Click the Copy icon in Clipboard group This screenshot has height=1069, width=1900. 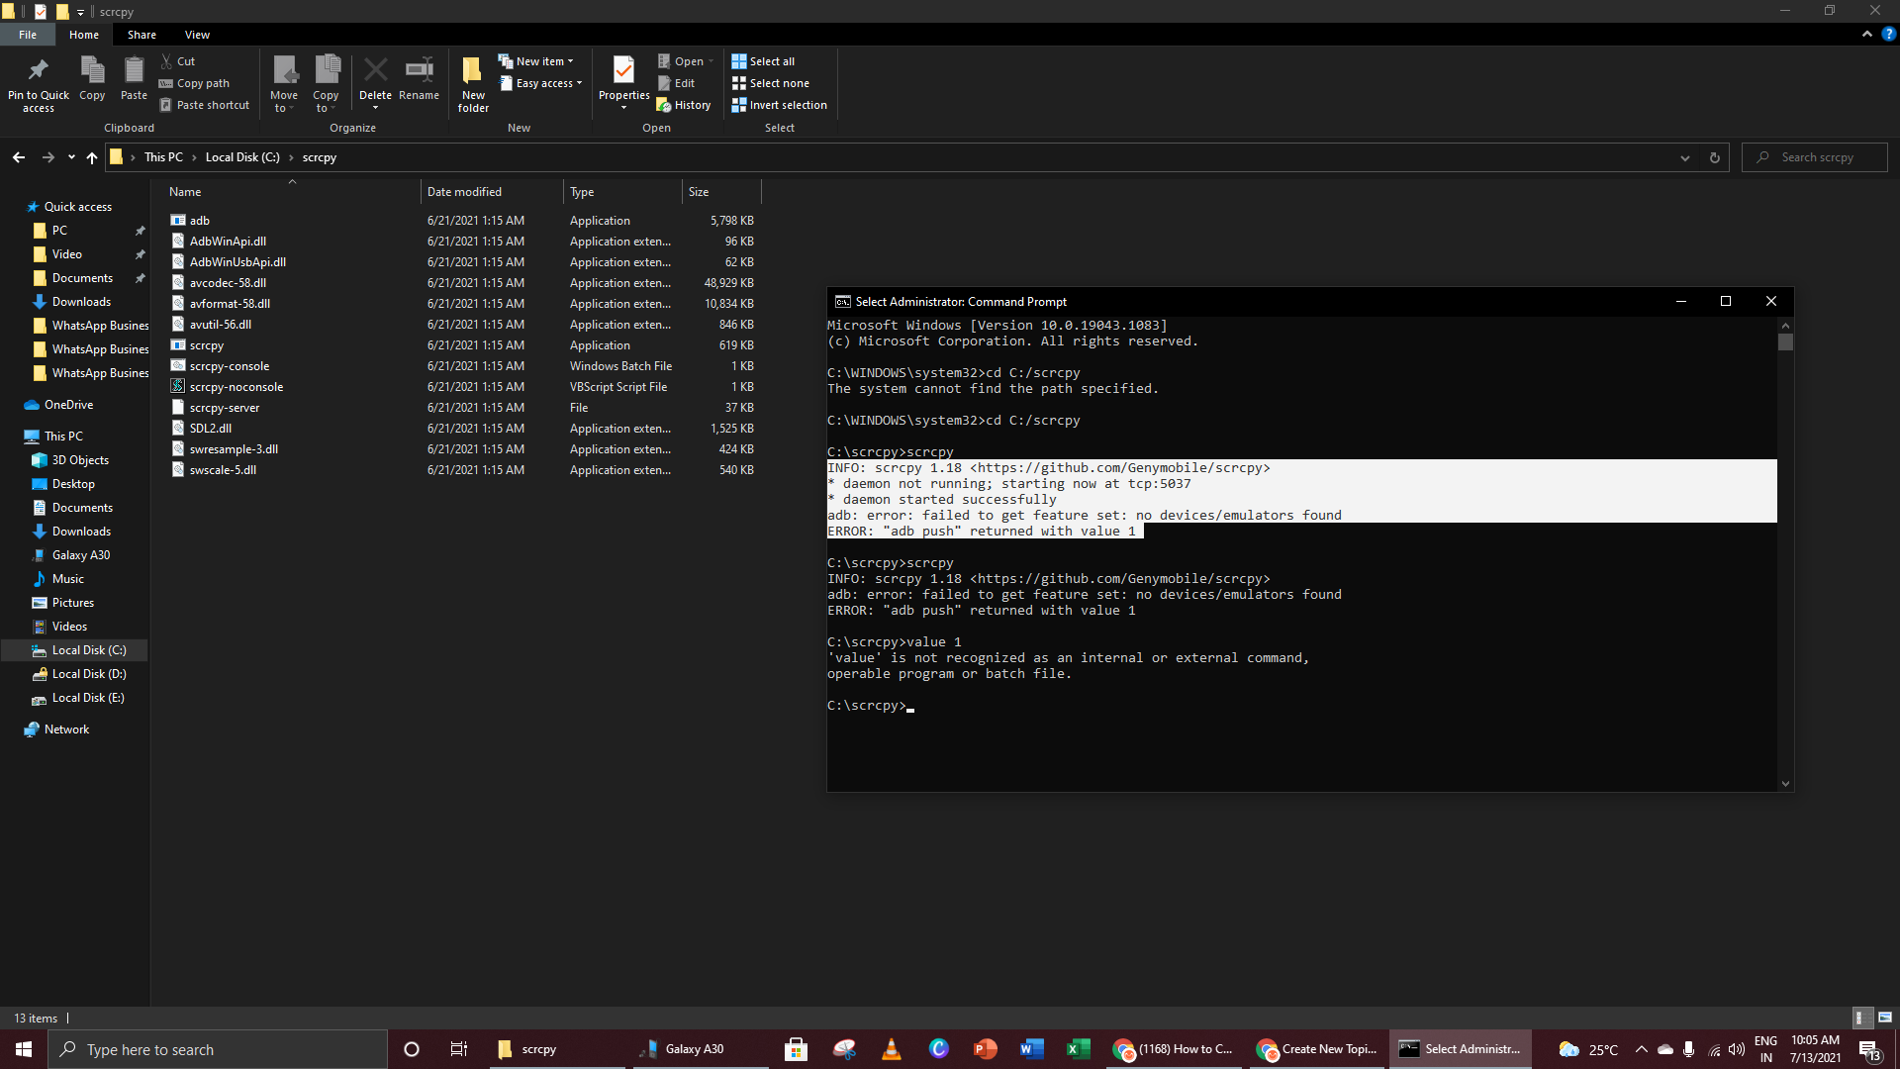coord(92,70)
